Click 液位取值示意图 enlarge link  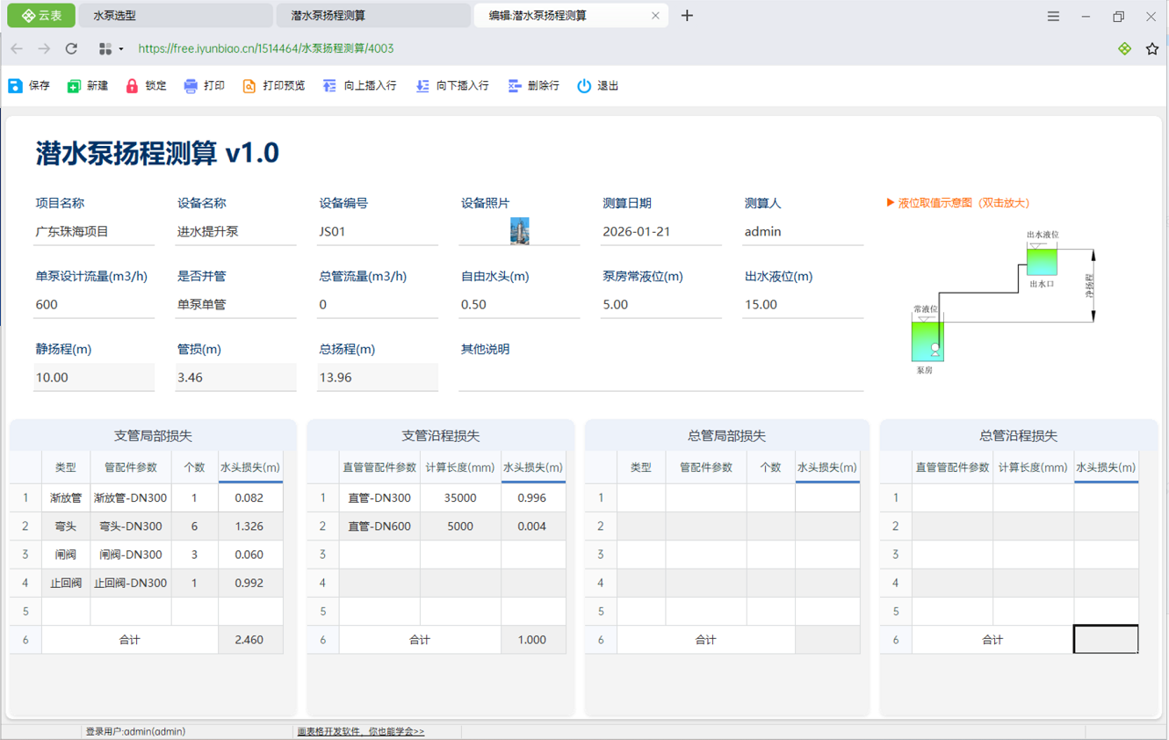point(958,203)
